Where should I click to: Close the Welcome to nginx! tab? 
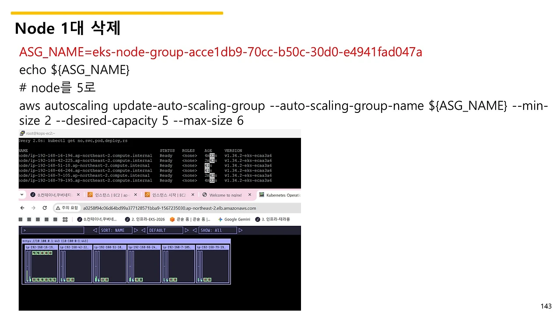pos(250,195)
